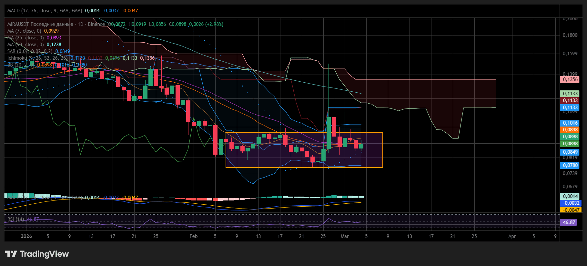Click the blue 0,0849 SAR price label
Viewport: 587px width, 266px height.
pyautogui.click(x=570, y=152)
